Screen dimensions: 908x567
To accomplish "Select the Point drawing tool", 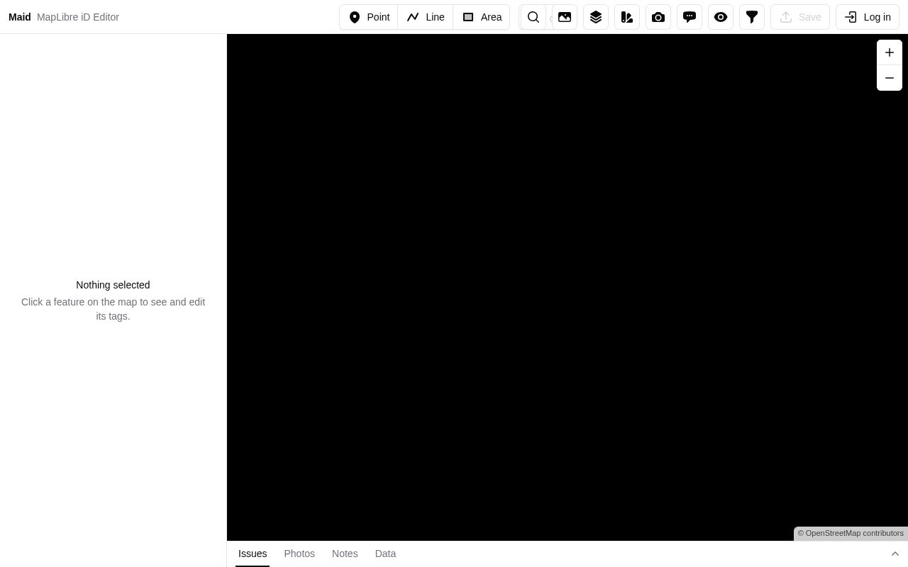I will 369,17.
